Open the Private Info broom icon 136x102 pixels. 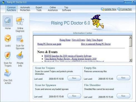coord(20,55)
